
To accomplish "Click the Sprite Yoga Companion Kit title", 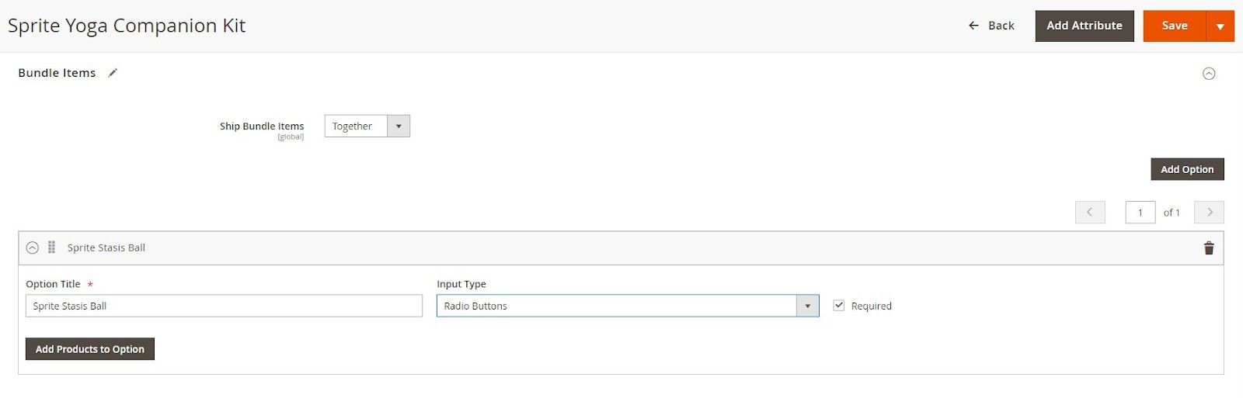I will (x=127, y=26).
